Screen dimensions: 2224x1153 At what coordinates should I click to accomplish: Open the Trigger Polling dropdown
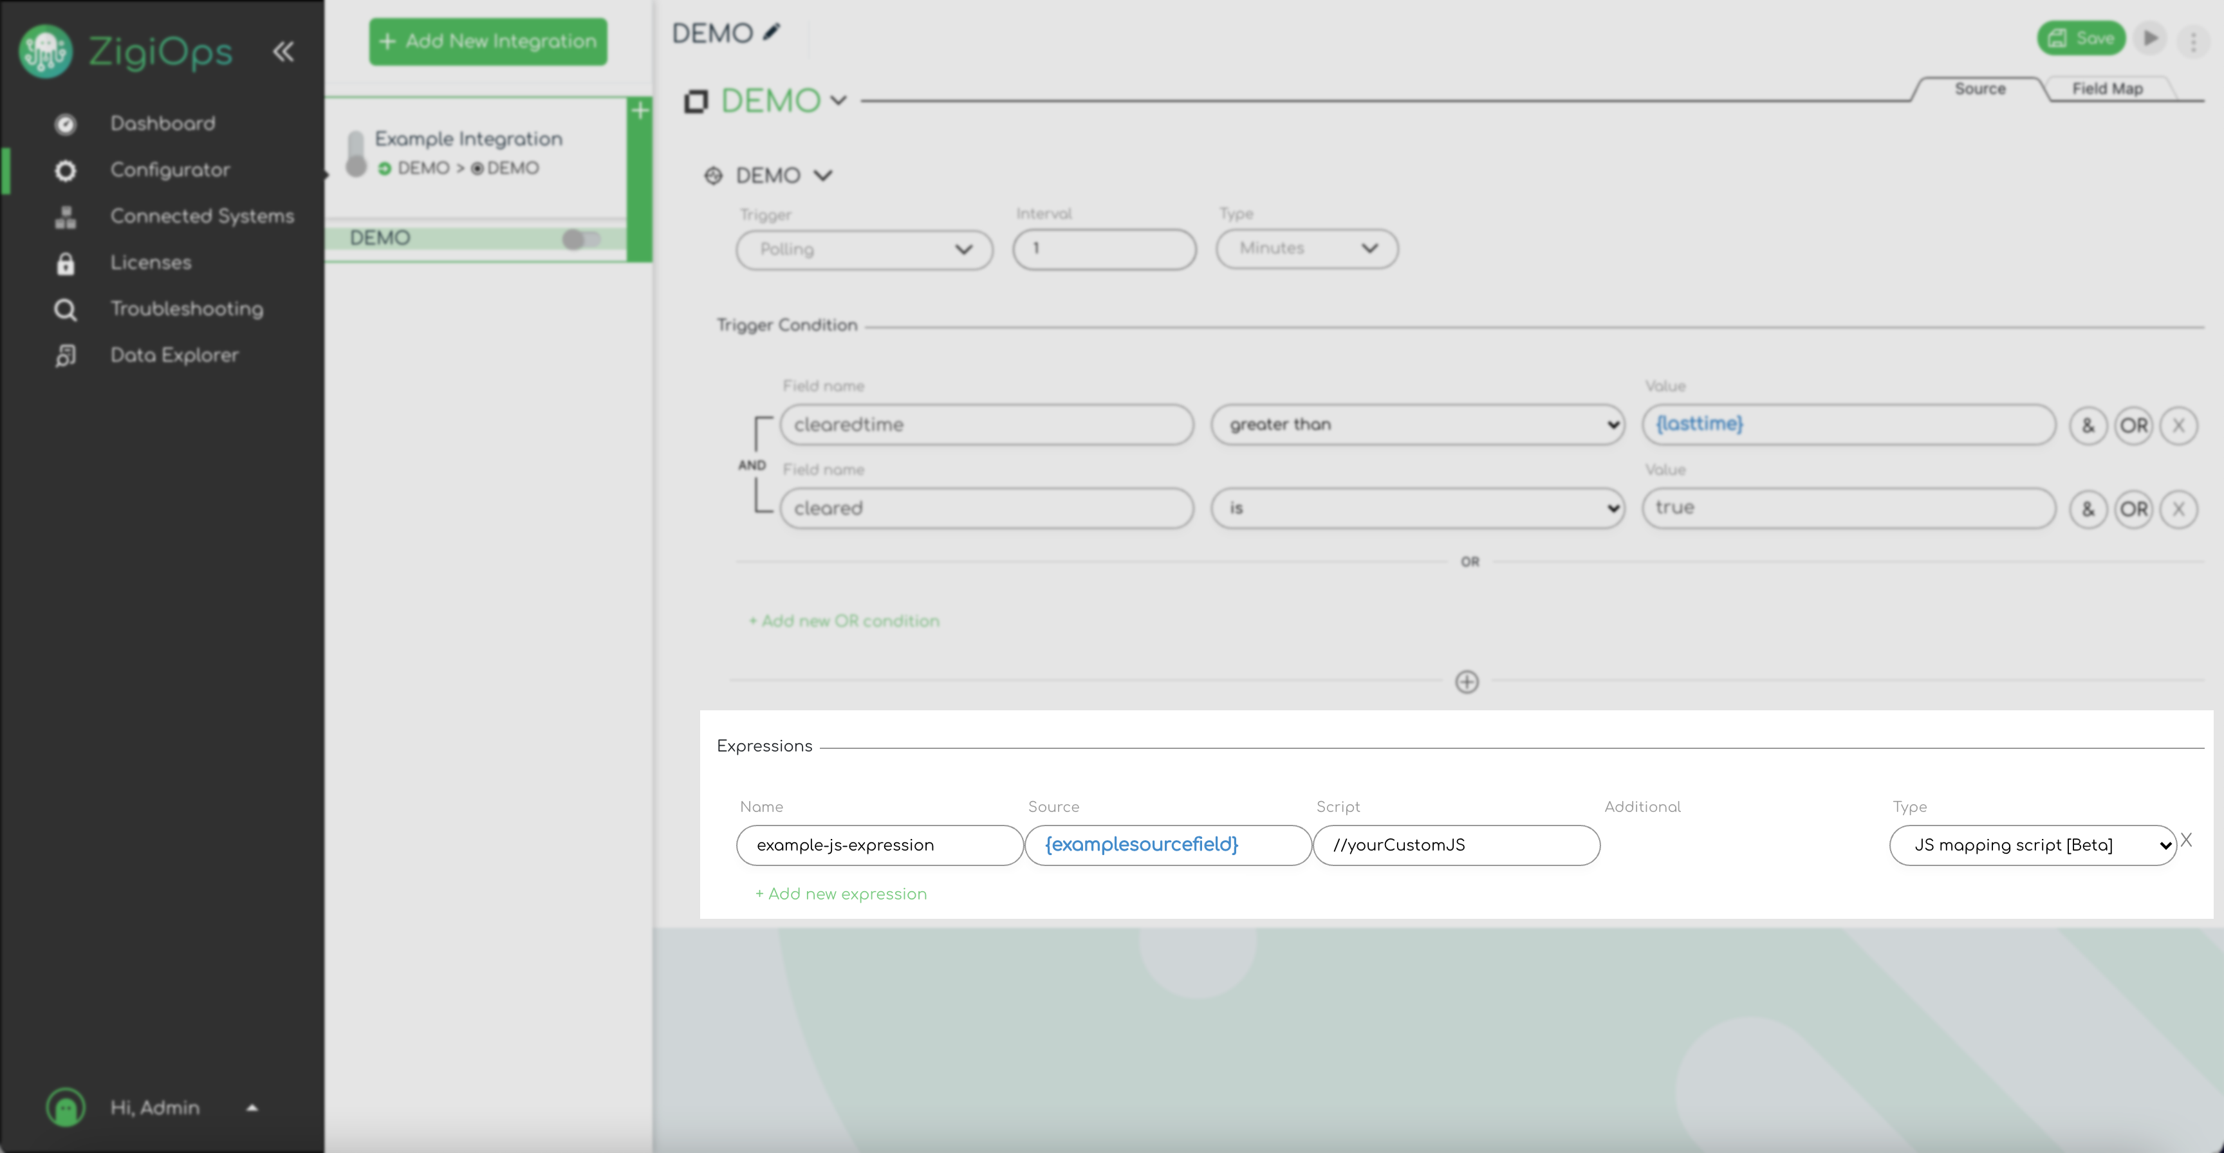click(864, 250)
